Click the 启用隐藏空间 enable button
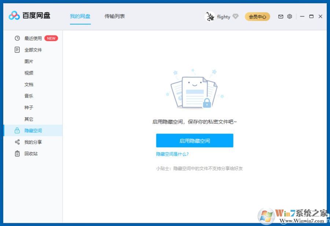The height and width of the screenshot is (226, 330). point(195,140)
